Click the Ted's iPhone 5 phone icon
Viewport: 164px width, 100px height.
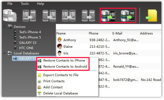pyautogui.click(x=15, y=37)
